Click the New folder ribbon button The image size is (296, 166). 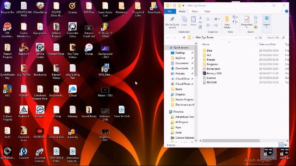click(x=227, y=22)
